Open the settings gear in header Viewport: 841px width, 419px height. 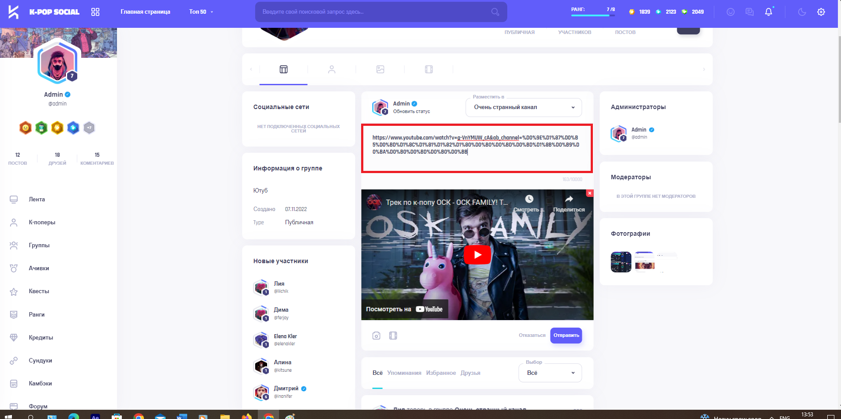point(821,12)
